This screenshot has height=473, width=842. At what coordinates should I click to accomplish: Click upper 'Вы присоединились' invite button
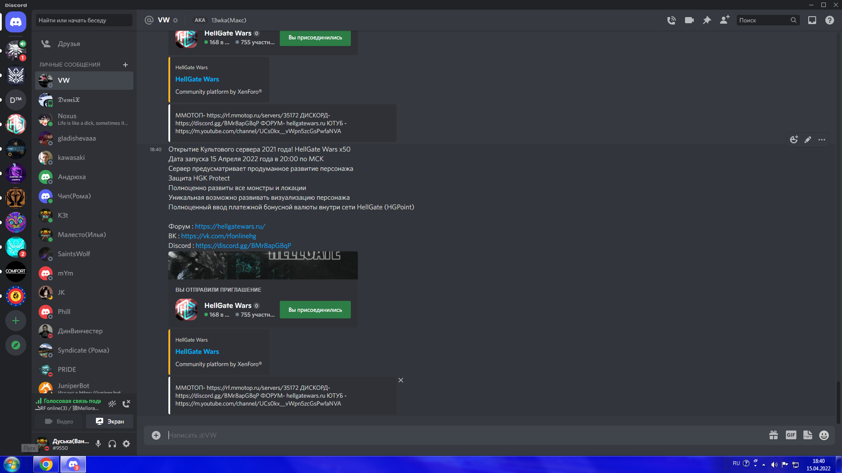coord(315,38)
